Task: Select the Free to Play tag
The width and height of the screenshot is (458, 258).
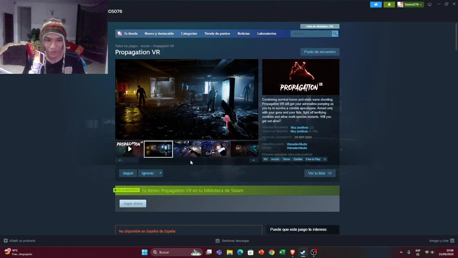Action: click(313, 159)
